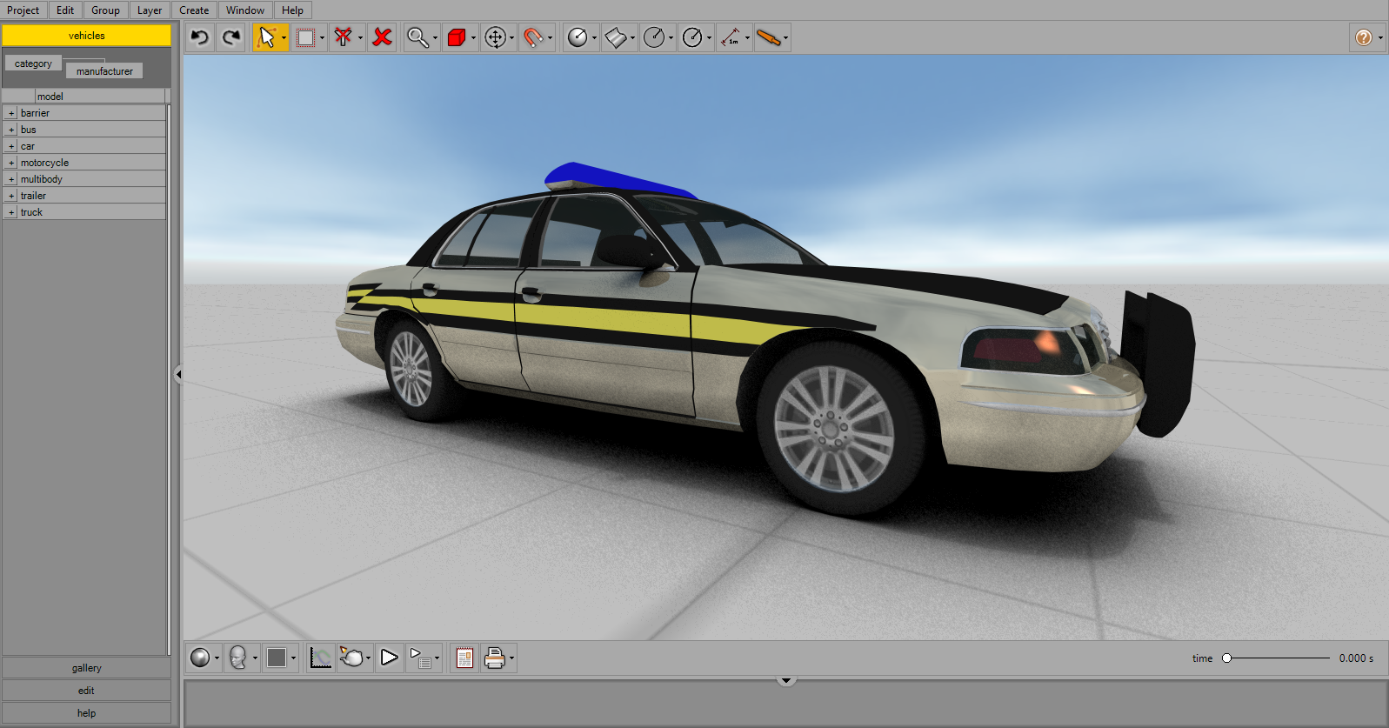Click the gray square background icon
1389x728 pixels.
[277, 658]
